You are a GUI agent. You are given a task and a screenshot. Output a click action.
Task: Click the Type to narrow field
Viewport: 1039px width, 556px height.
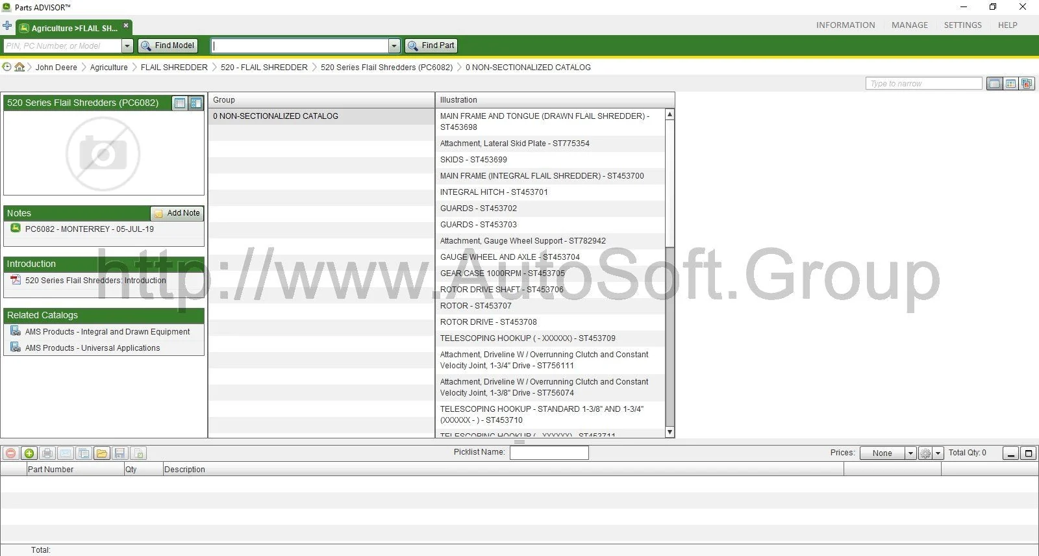[x=923, y=84]
